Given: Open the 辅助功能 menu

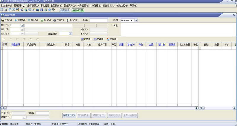Looking at the screenshot, I should pos(122,5).
